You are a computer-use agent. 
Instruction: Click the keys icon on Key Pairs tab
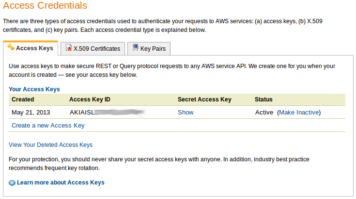[135, 47]
